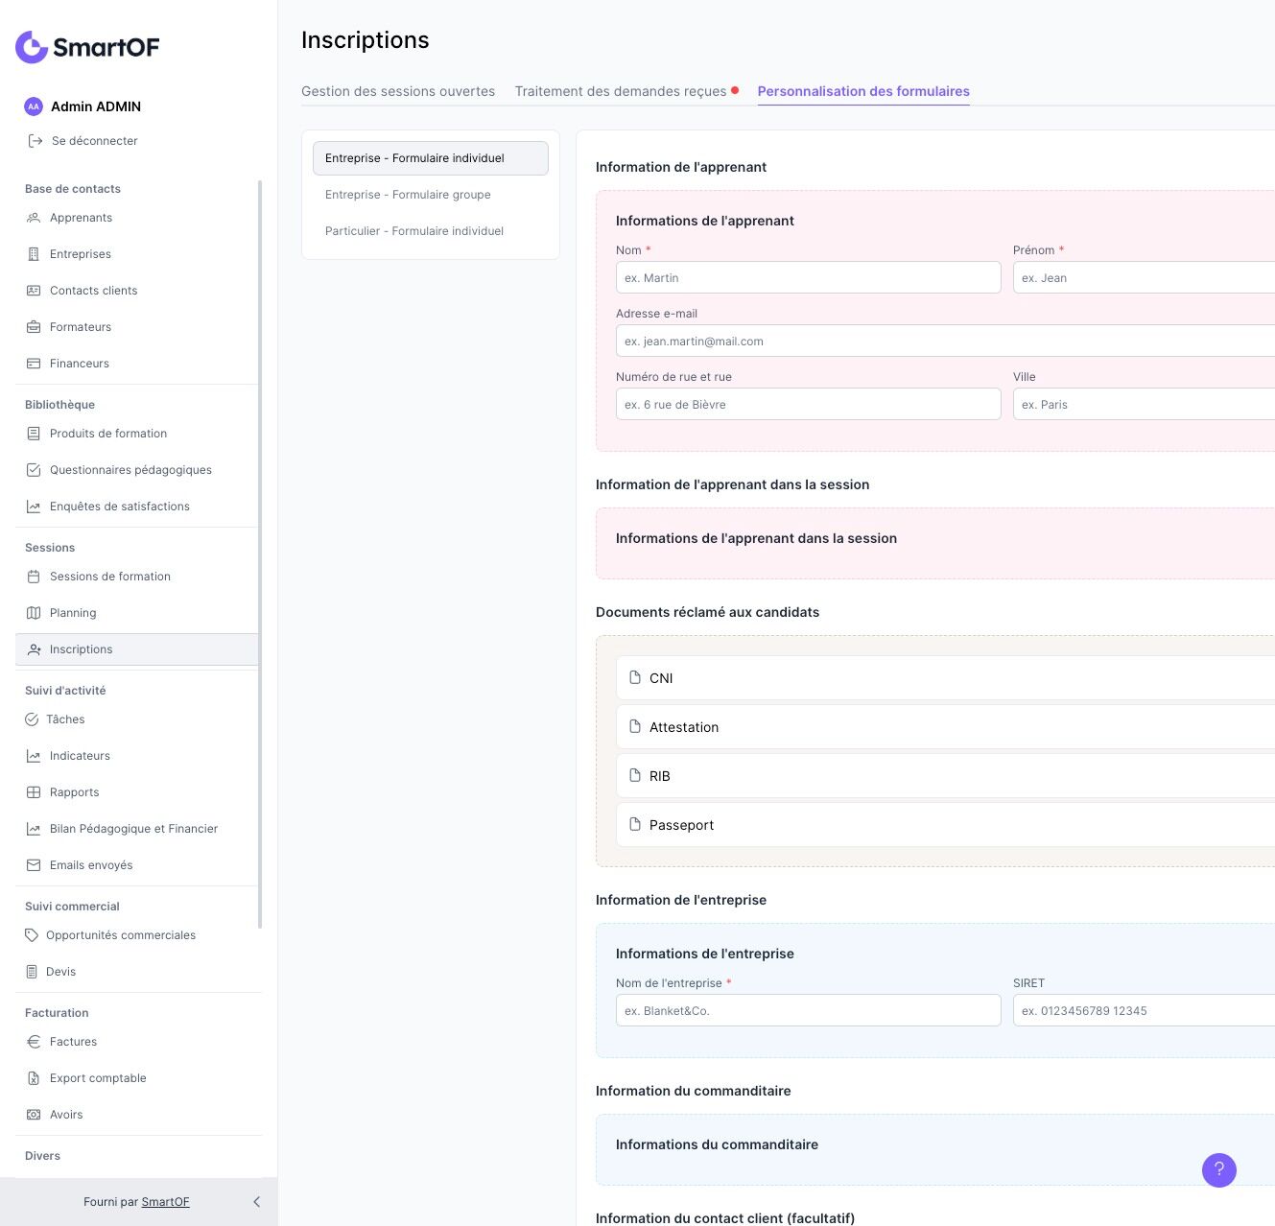The image size is (1275, 1226).
Task: Click the SmartOF logo icon
Action: pos(32,47)
